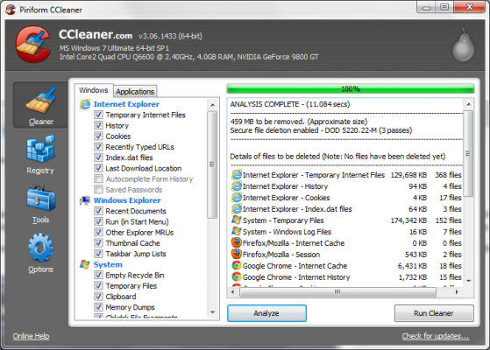Click results pane scroll down arrow
This screenshot has height=350, width=490.
click(x=468, y=281)
